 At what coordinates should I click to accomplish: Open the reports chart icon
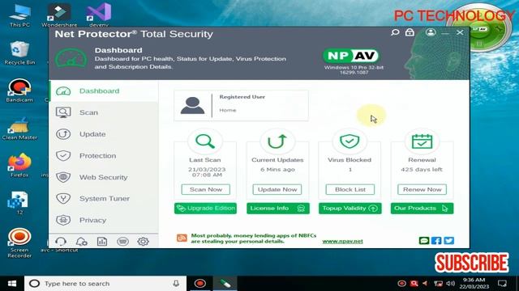[x=102, y=242]
